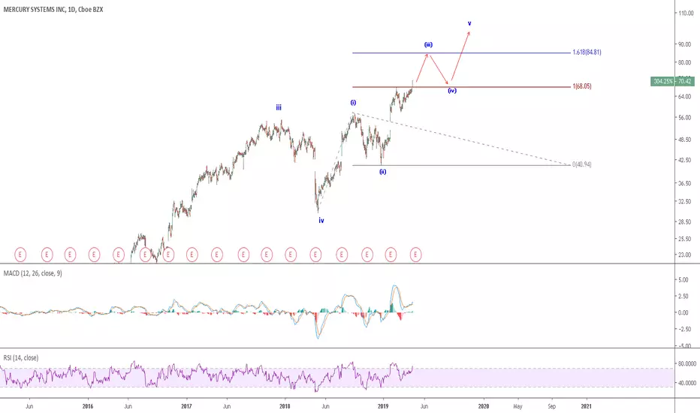Select the blue wave label iii

[x=279, y=107]
